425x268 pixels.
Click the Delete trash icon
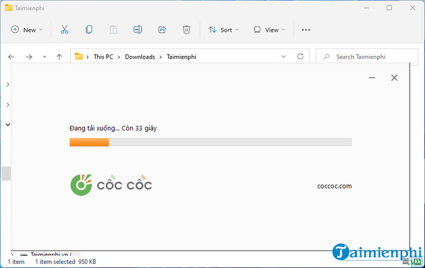[x=186, y=30]
